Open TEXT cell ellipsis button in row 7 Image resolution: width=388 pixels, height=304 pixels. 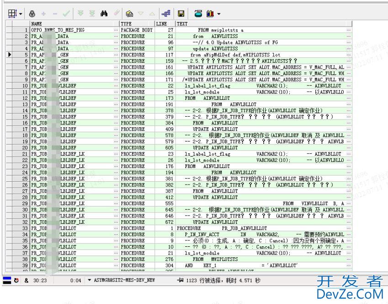click(x=349, y=67)
